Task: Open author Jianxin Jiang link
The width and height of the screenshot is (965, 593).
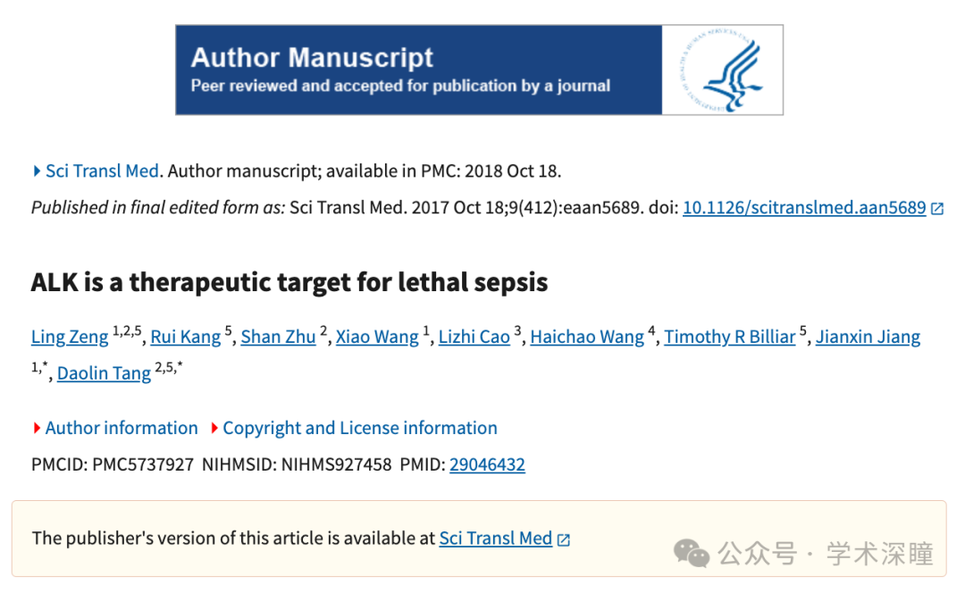Action: [x=868, y=337]
